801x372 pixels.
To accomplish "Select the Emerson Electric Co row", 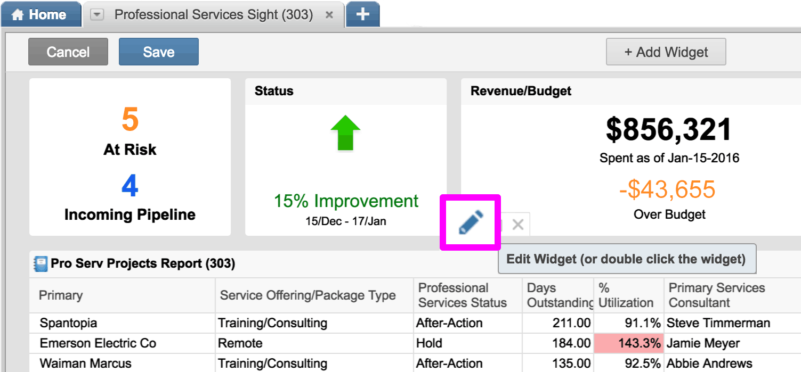I will (98, 343).
